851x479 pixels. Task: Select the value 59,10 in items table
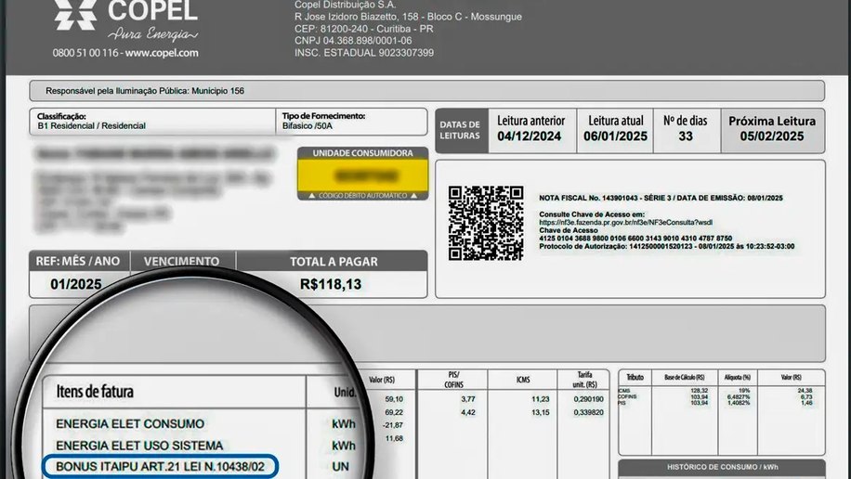click(x=394, y=399)
